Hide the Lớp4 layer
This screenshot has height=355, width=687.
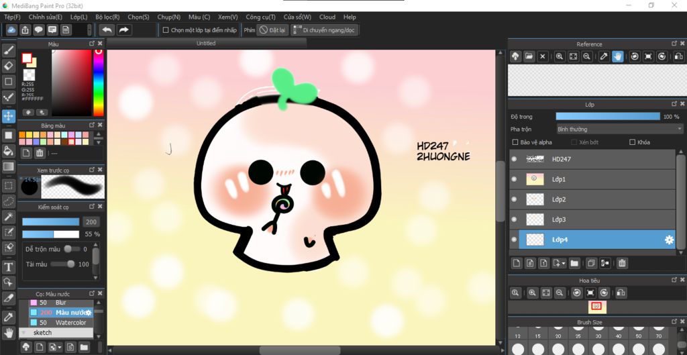pos(515,240)
